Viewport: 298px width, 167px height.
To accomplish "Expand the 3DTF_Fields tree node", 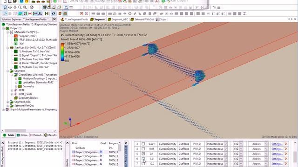I will [x=12, y=94].
